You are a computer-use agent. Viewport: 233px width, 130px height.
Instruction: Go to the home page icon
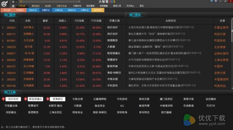tap(13, 6)
